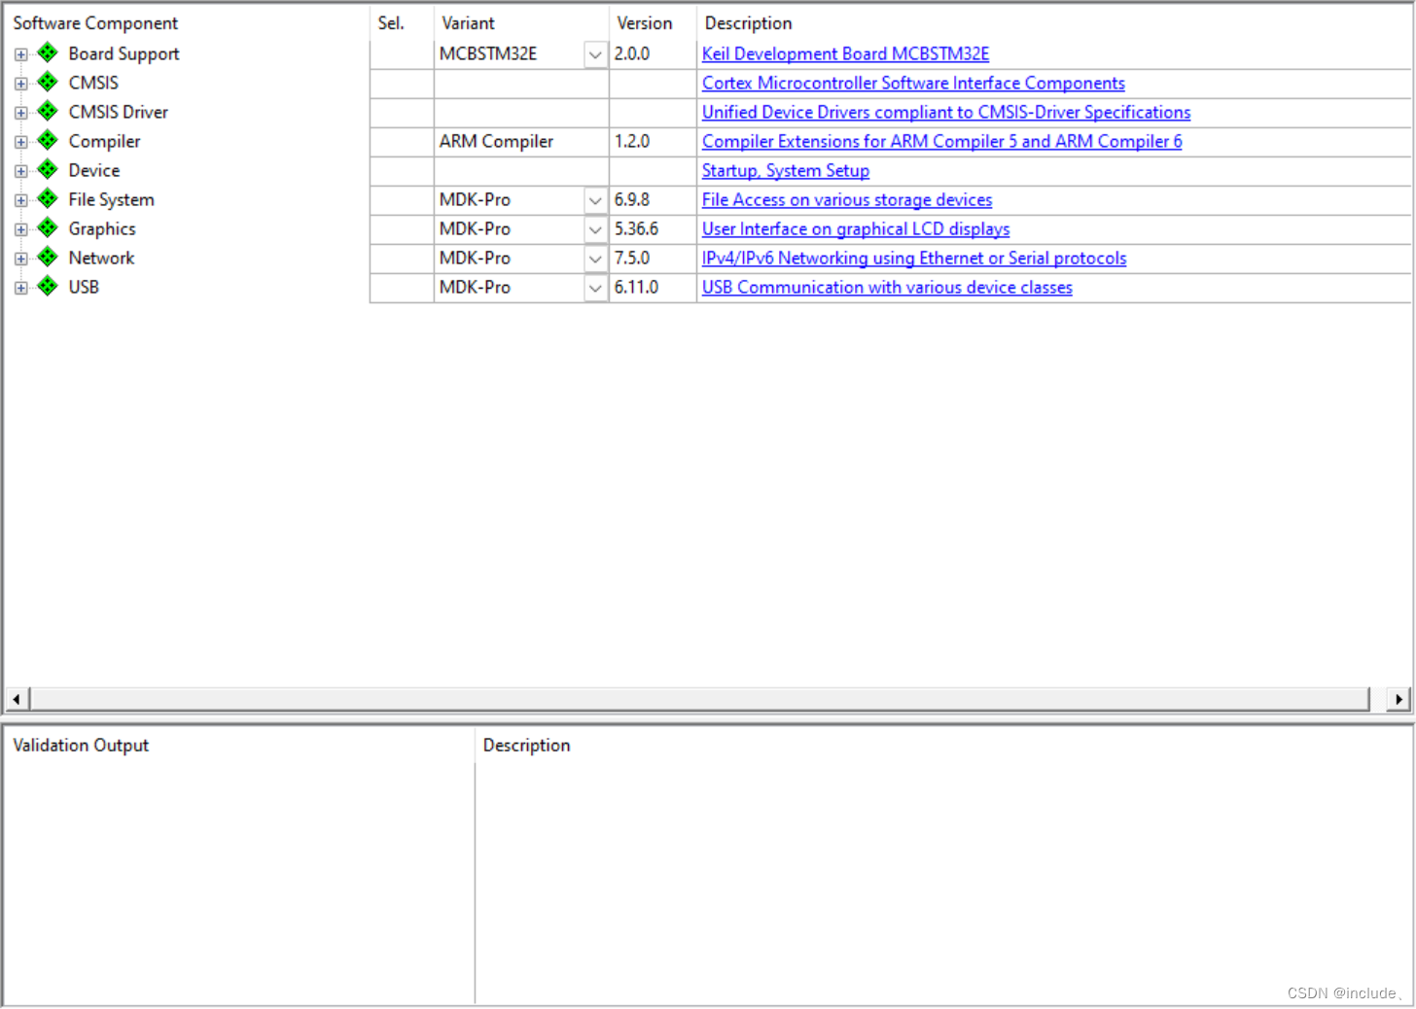The height and width of the screenshot is (1009, 1416).
Task: Click the Validation Output panel header
Action: pos(239,745)
